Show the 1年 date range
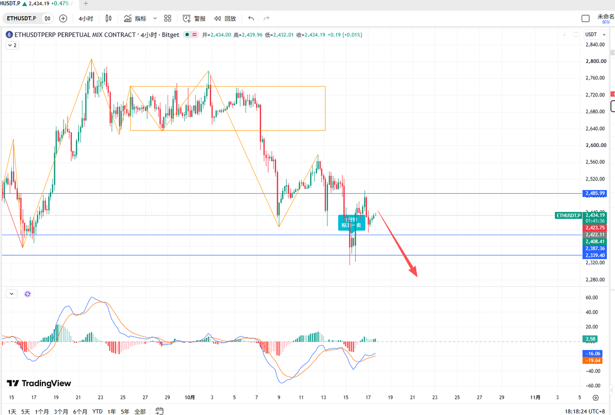This screenshot has width=615, height=415. point(111,411)
